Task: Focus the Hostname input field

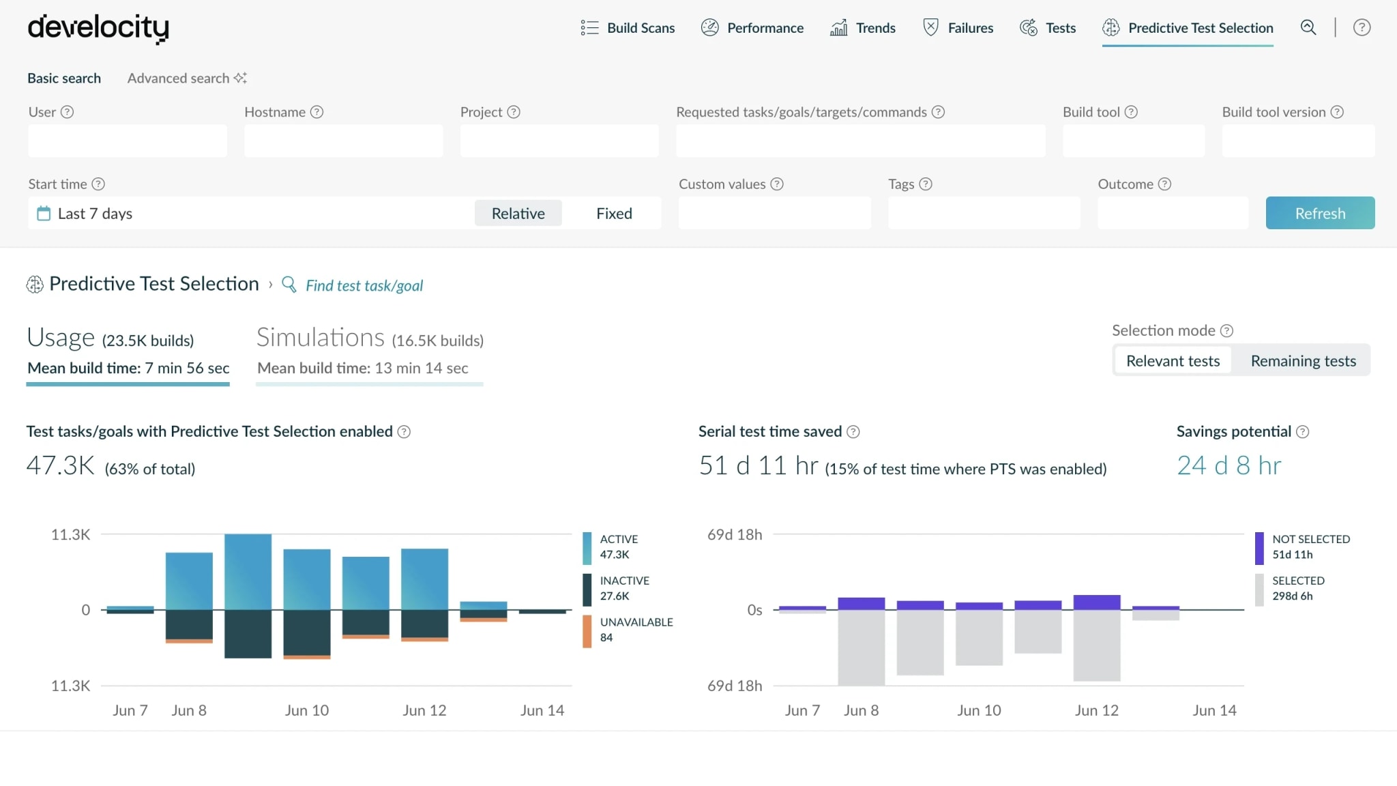Action: [344, 141]
